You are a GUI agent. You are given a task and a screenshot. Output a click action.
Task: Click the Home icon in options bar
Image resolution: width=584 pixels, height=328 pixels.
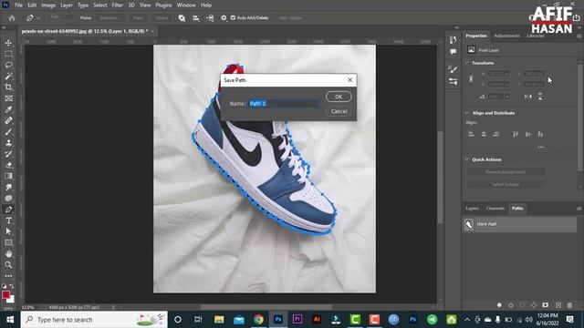(x=12, y=18)
